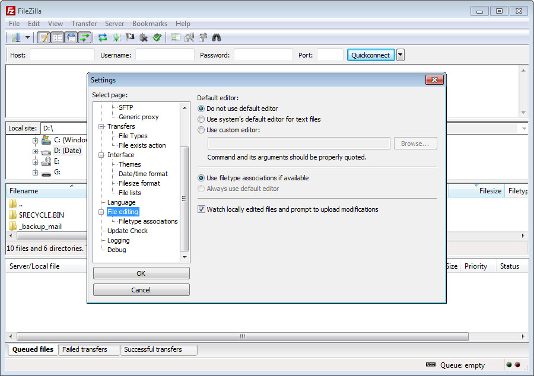Open the Site Manager dropdown arrow
The width and height of the screenshot is (534, 376).
point(27,37)
